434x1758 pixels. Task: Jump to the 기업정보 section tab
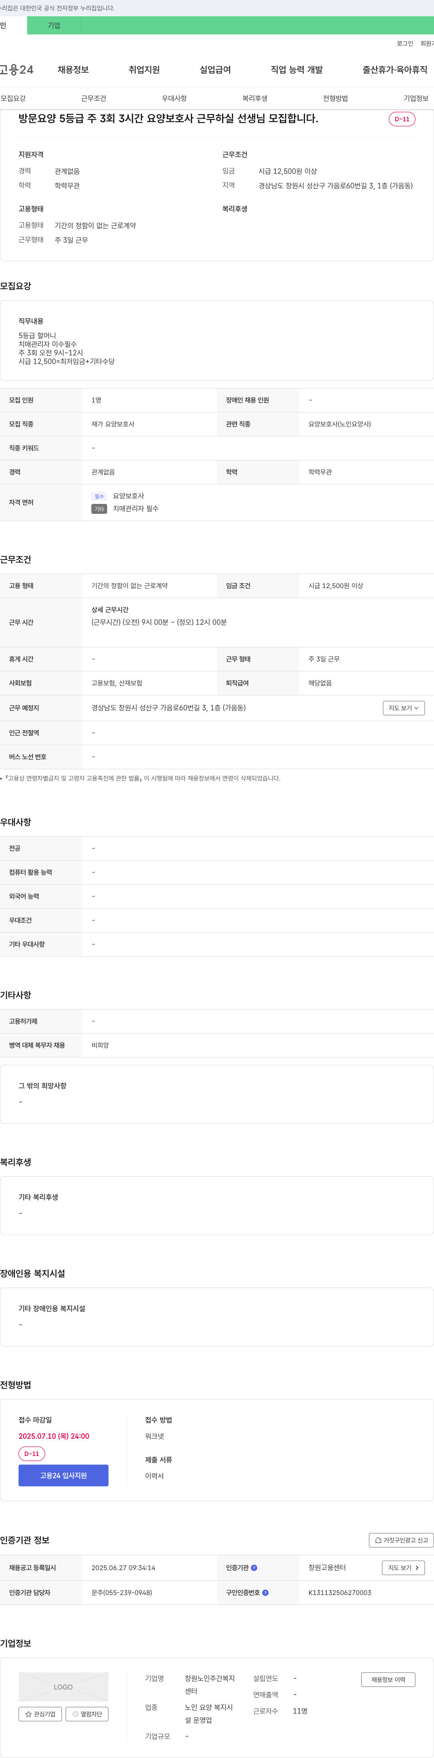click(x=415, y=98)
